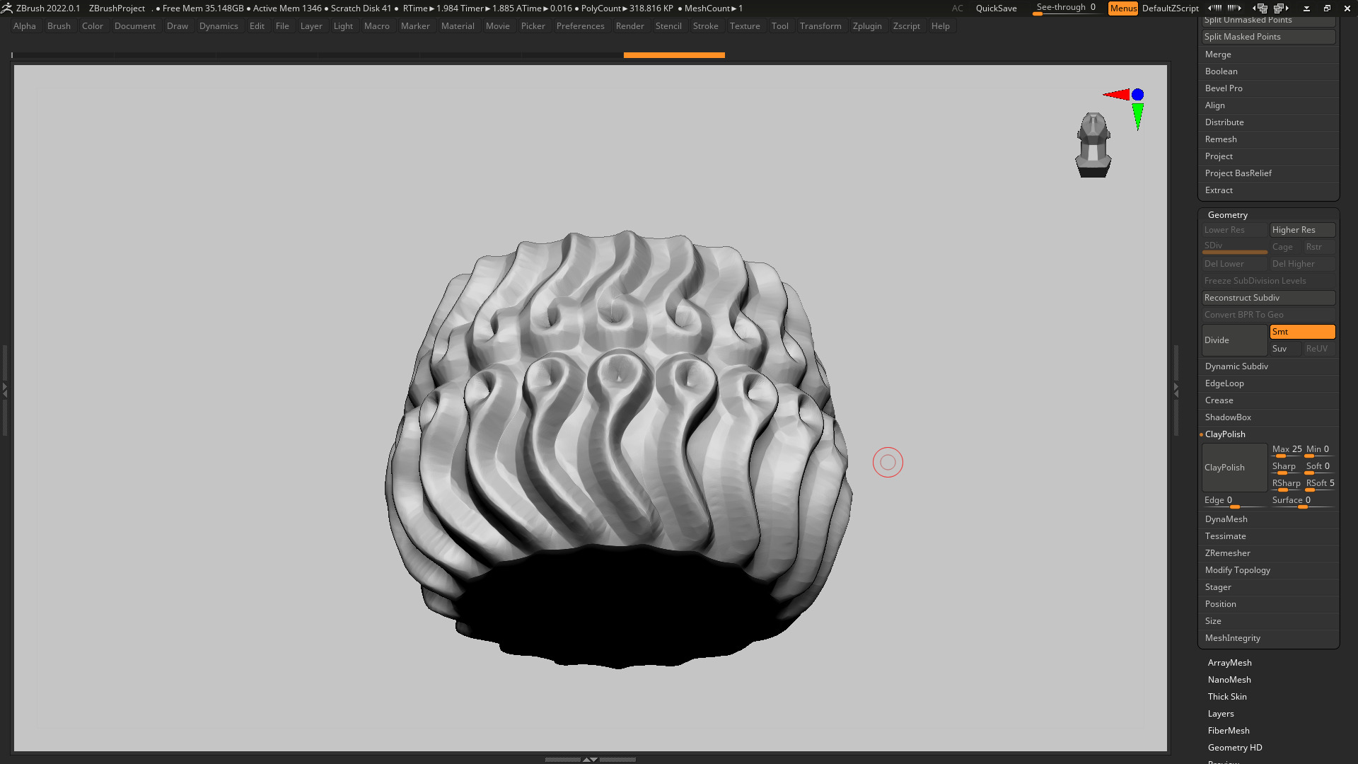Toggle the Suv smooth UV option

pos(1285,349)
